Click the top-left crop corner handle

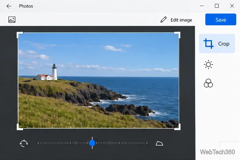[x=20, y=35]
